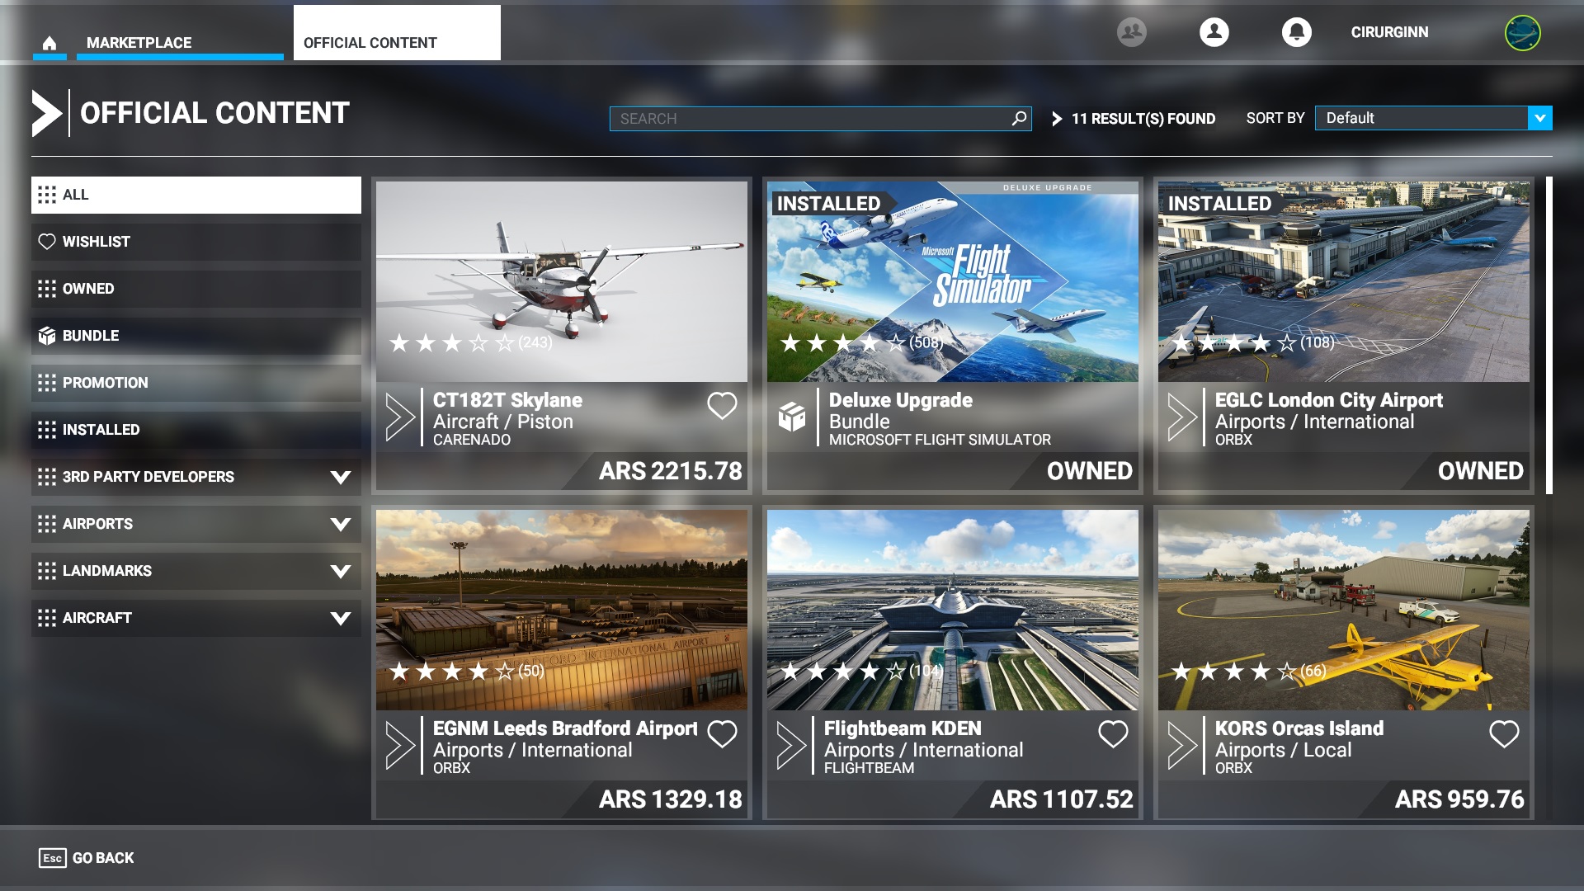Click the Go Back button

[x=87, y=858]
